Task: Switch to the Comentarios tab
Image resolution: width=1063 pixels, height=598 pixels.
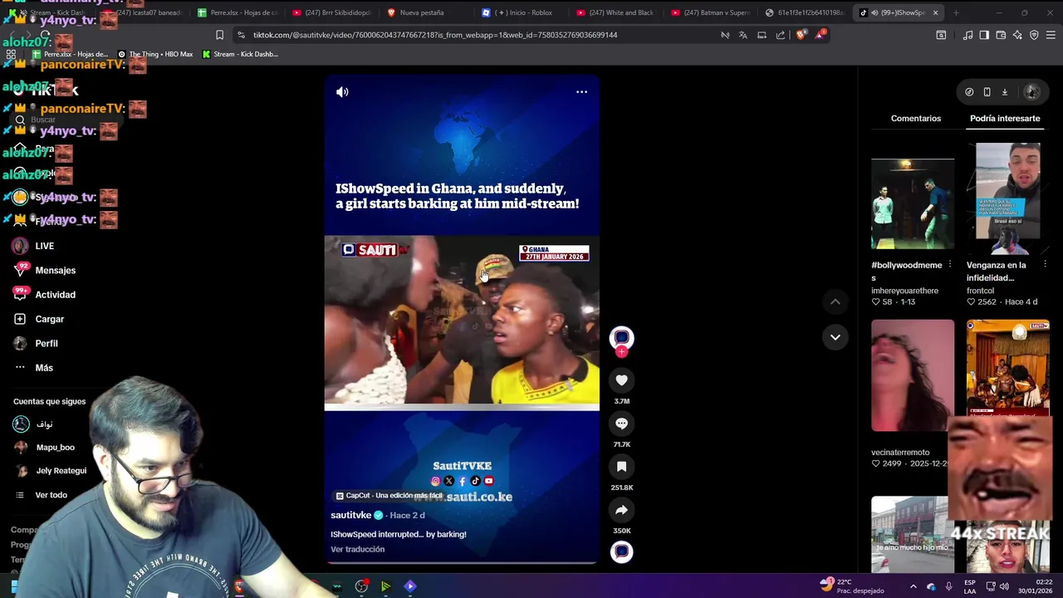Action: (x=916, y=119)
